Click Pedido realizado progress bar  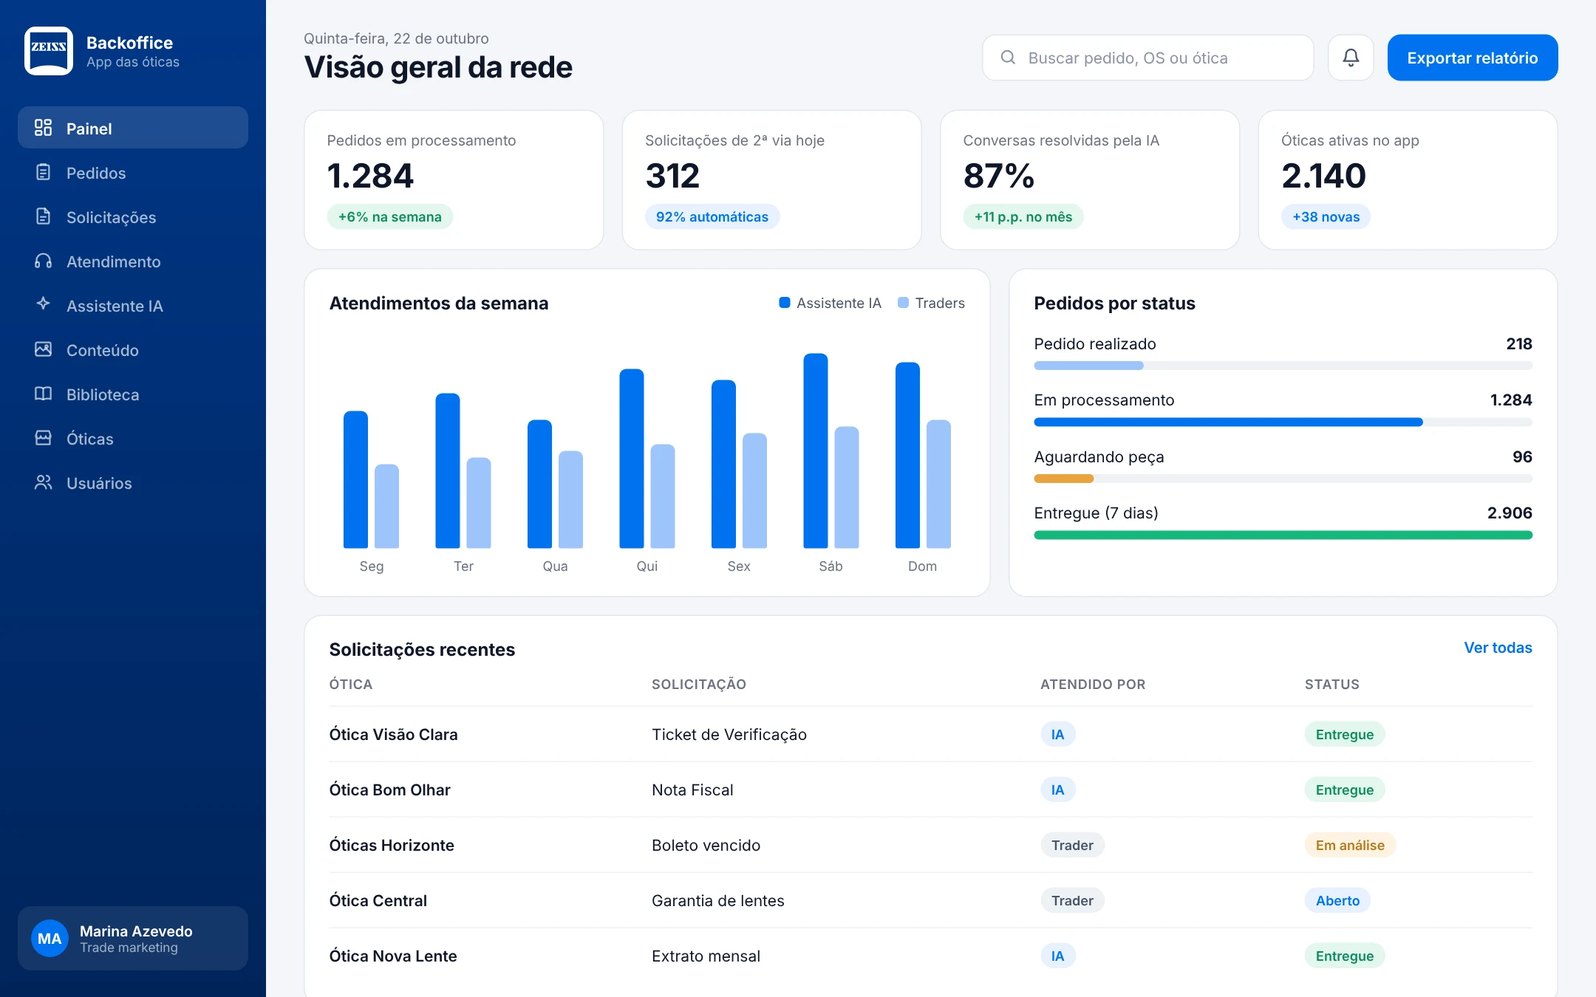pyautogui.click(x=1283, y=366)
